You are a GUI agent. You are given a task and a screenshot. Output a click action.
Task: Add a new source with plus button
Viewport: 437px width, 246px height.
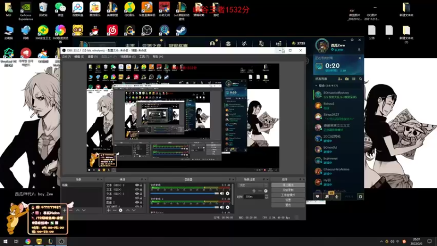(x=109, y=210)
